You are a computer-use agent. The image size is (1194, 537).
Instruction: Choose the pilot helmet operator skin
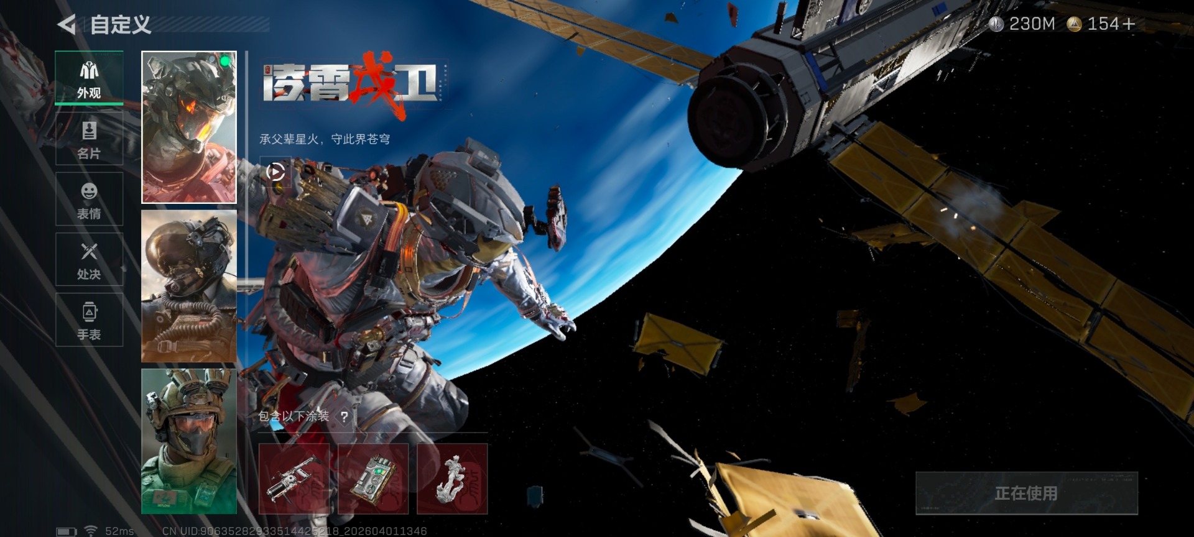coord(189,286)
